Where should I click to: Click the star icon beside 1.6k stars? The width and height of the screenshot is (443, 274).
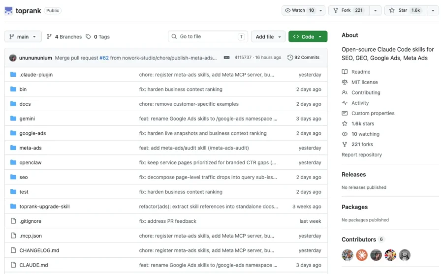[x=345, y=123]
